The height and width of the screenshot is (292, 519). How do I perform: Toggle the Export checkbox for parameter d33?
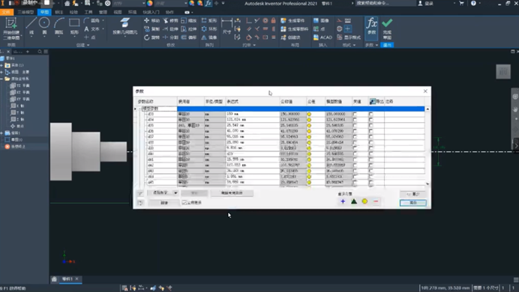370,114
